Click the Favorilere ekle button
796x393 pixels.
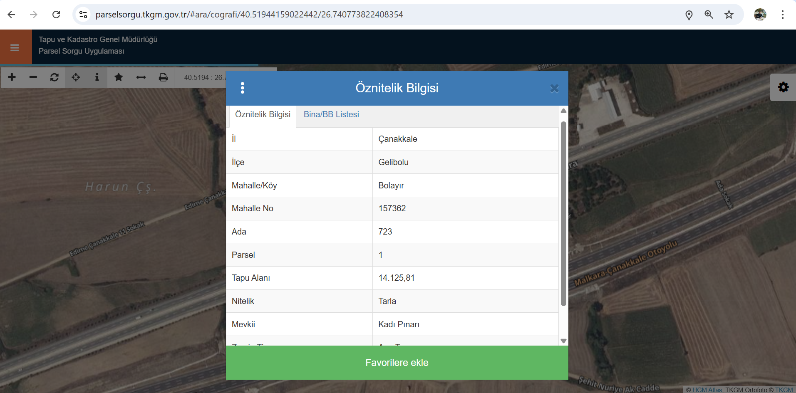point(397,363)
